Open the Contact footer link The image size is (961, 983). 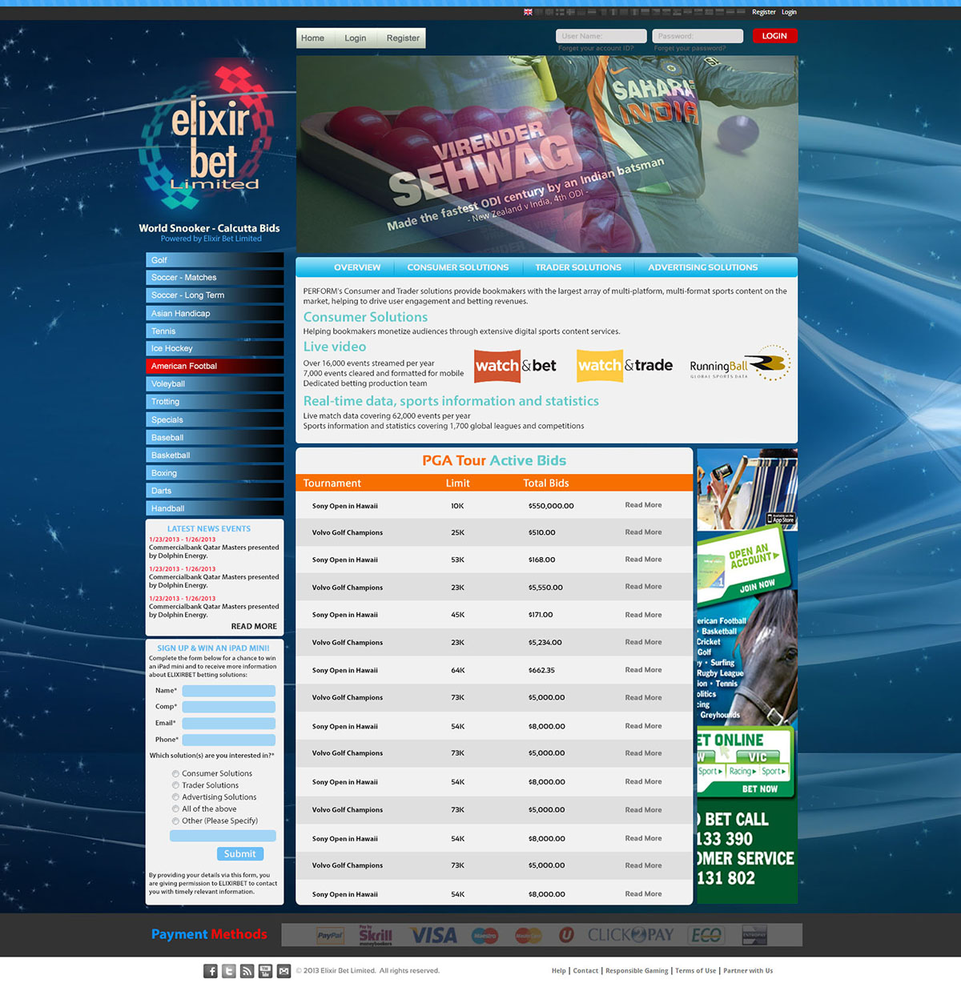pyautogui.click(x=585, y=971)
